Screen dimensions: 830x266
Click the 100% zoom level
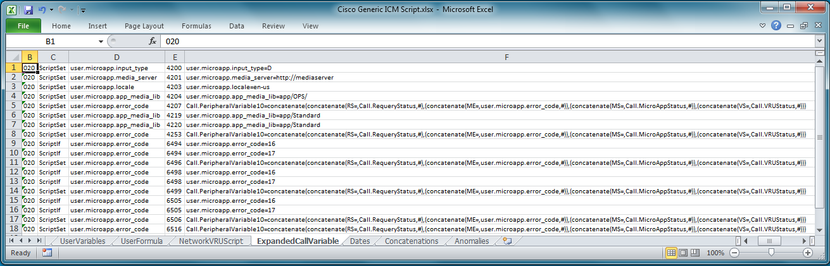pyautogui.click(x=715, y=253)
